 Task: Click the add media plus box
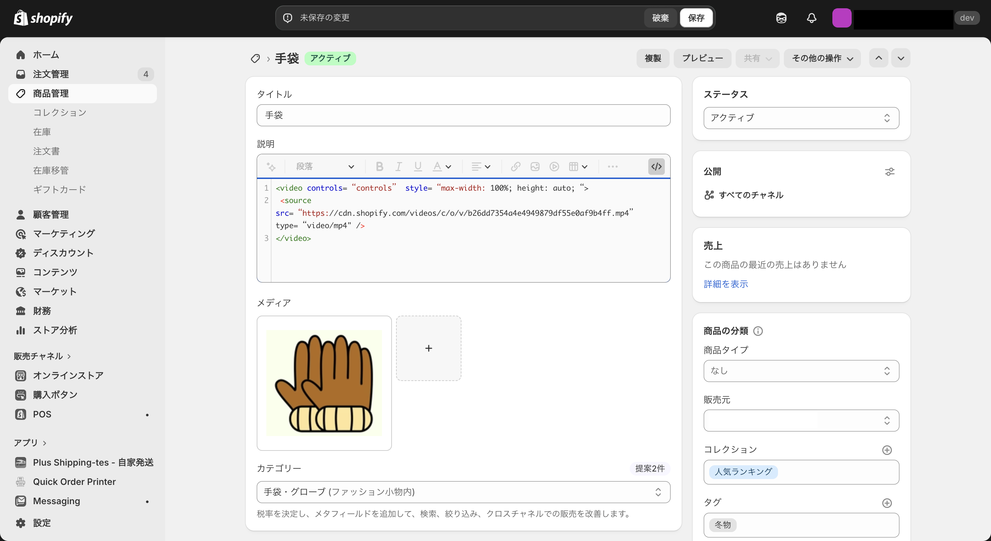pyautogui.click(x=428, y=348)
